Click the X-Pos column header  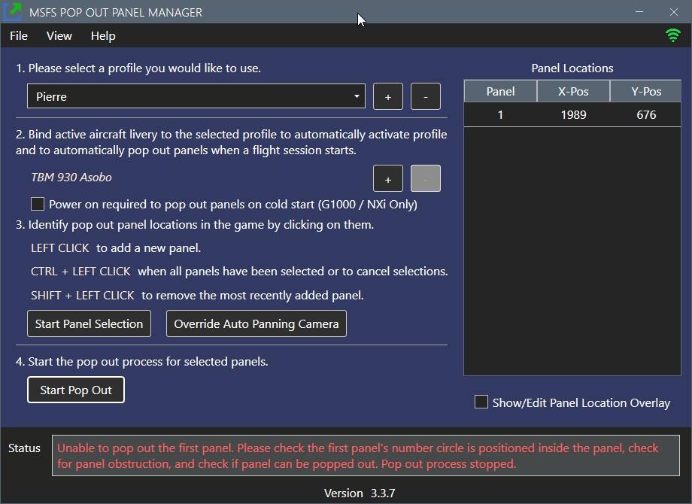[573, 91]
